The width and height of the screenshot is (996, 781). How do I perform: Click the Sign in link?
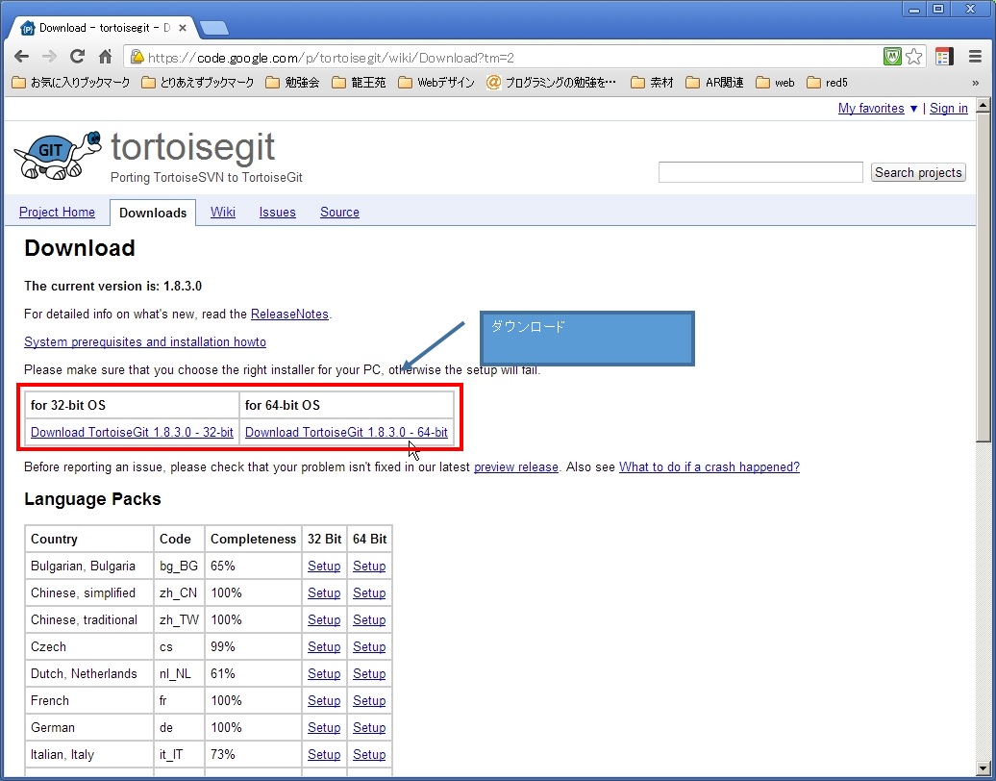(948, 108)
